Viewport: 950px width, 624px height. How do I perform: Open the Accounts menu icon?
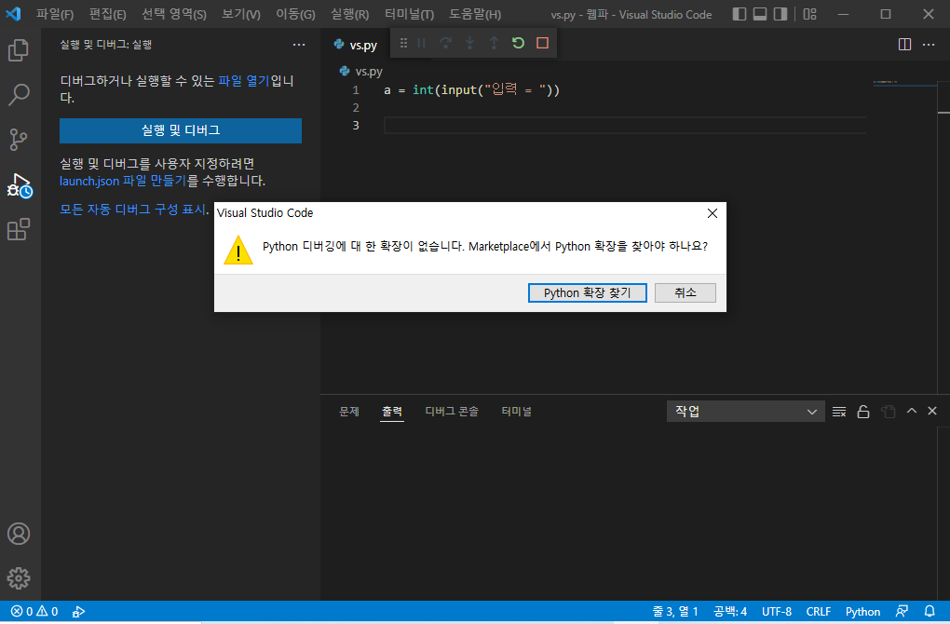coord(19,534)
